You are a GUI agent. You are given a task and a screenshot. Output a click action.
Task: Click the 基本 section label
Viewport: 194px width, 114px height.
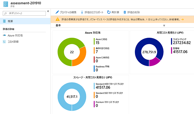pos(58,25)
